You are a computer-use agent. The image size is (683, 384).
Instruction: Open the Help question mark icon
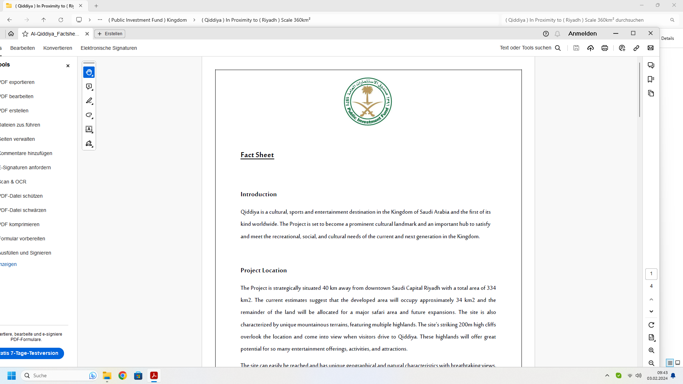pyautogui.click(x=546, y=34)
